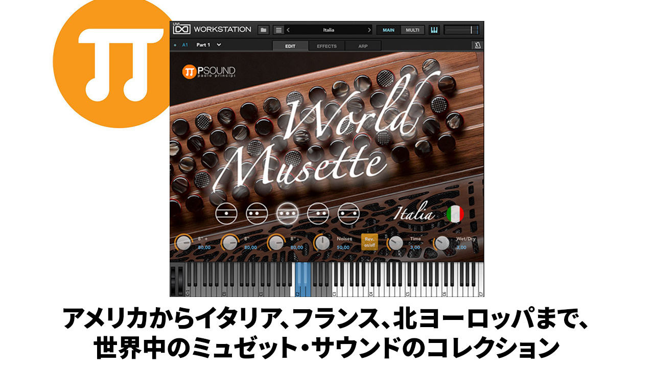The image size is (654, 368).
Task: Go to next preset with right arrow
Action: click(x=369, y=30)
